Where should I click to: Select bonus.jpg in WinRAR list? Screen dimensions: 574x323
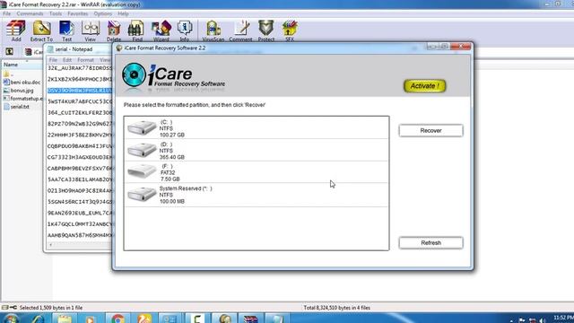click(x=18, y=91)
